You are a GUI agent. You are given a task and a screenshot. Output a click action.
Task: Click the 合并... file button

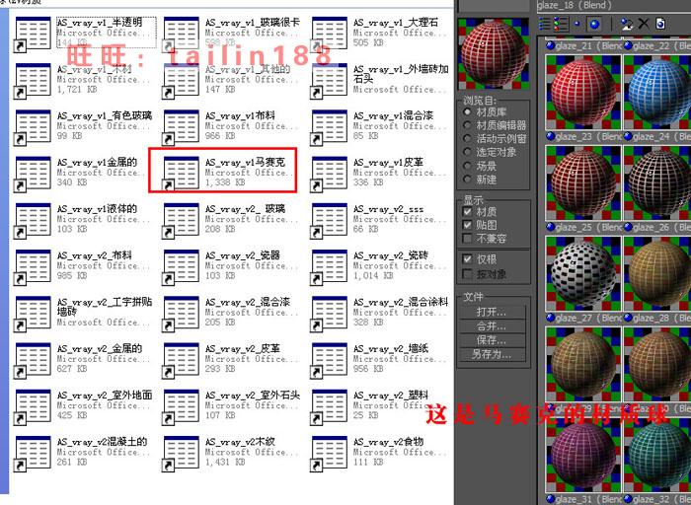click(x=494, y=326)
